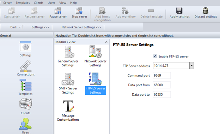Click the Delete template icon
The image size is (220, 134).
[151, 11]
